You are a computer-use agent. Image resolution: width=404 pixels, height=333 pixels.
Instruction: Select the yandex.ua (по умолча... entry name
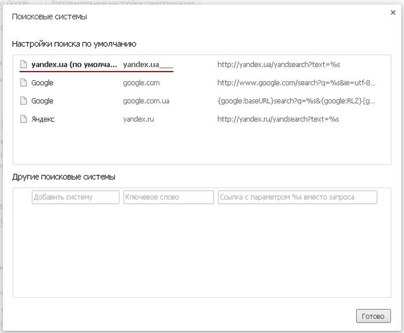click(x=74, y=65)
